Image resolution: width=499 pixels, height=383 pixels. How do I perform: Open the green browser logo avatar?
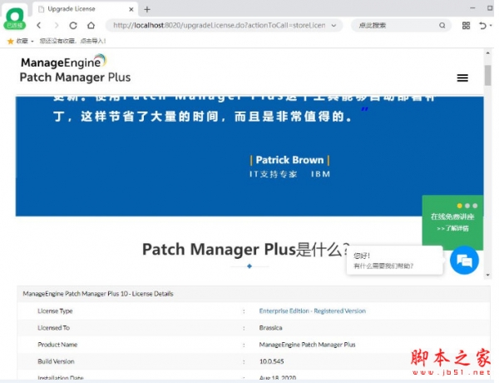pyautogui.click(x=15, y=19)
